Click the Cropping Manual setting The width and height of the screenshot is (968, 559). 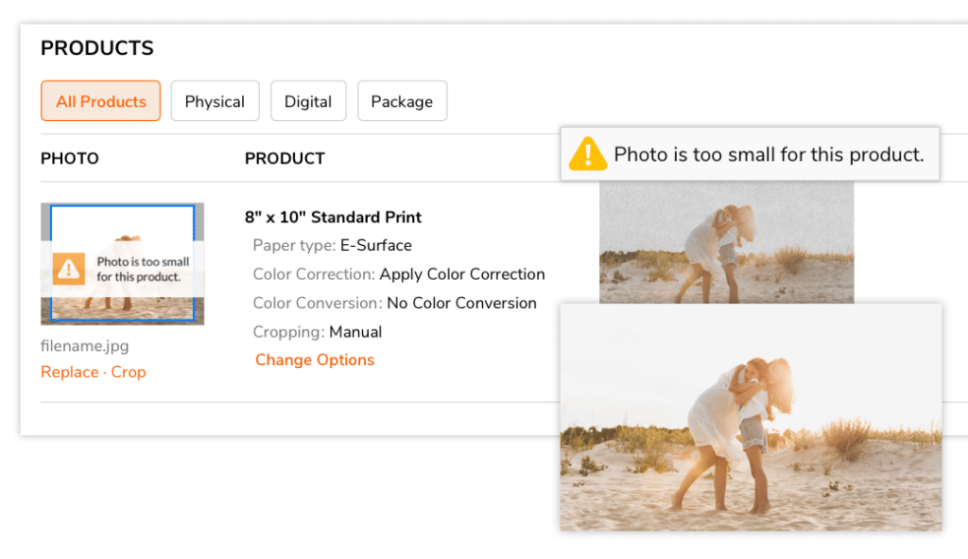(355, 332)
